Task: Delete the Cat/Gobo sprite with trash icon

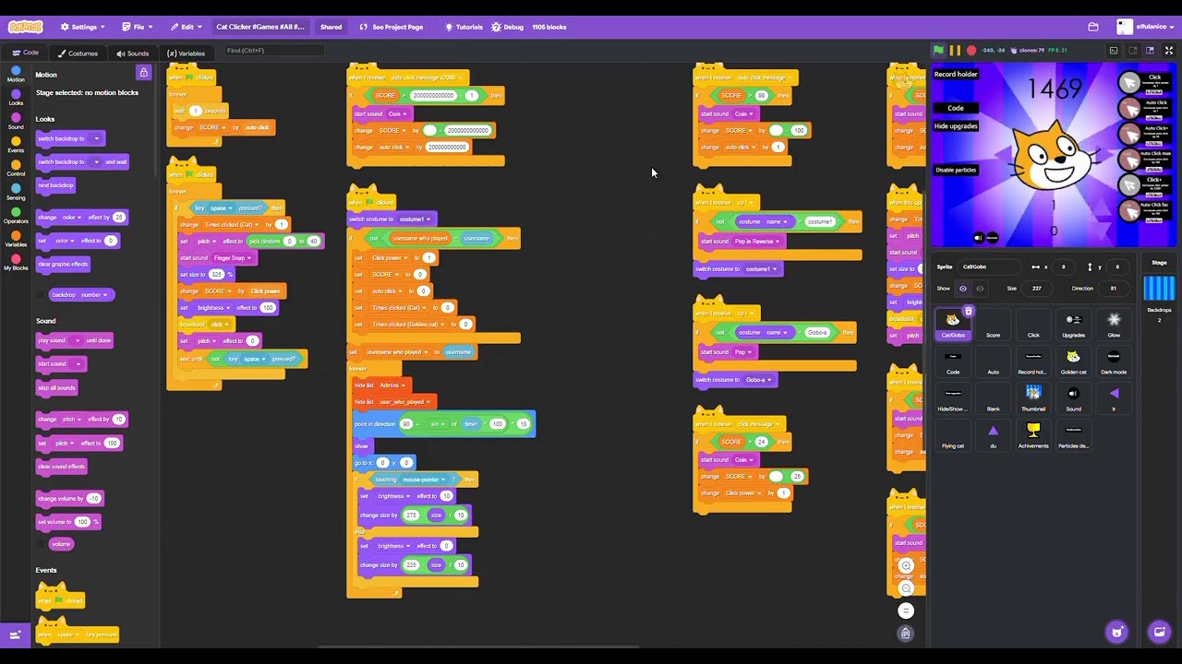Action: click(x=969, y=311)
